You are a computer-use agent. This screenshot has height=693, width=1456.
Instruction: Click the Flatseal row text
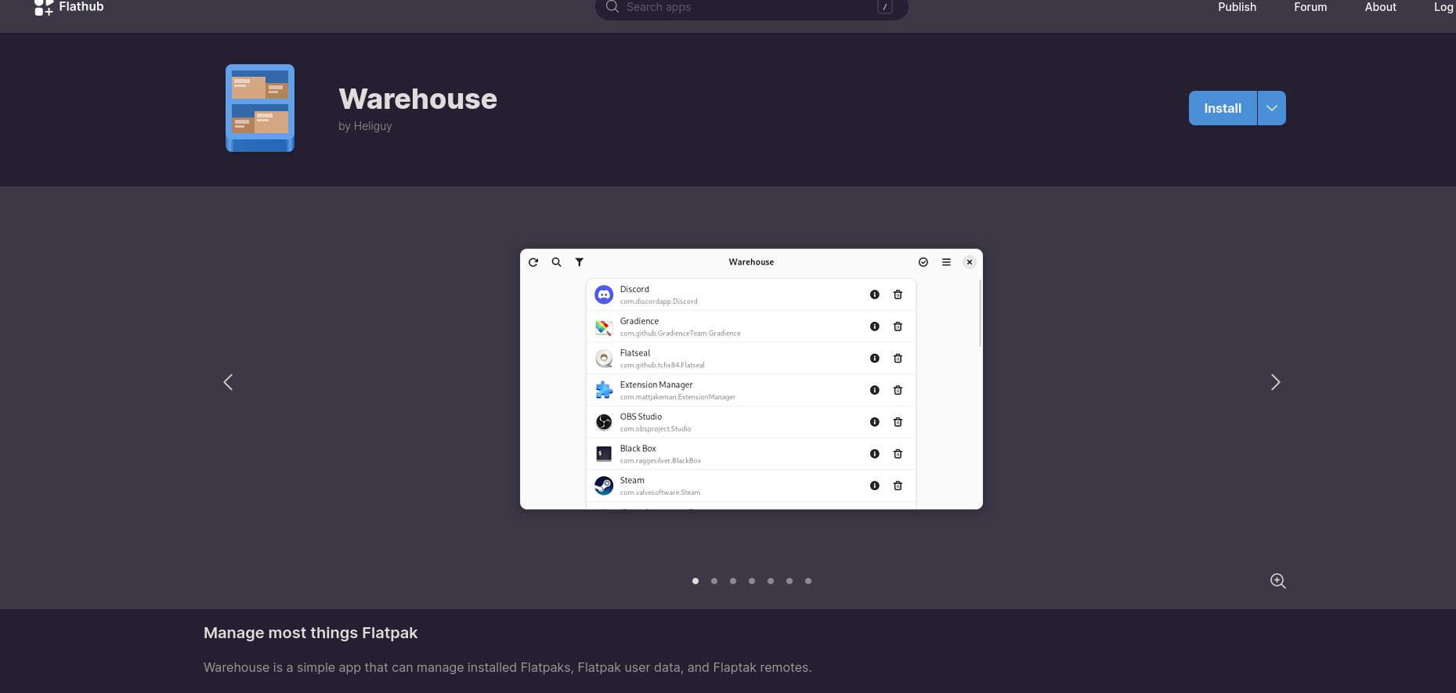pyautogui.click(x=663, y=359)
